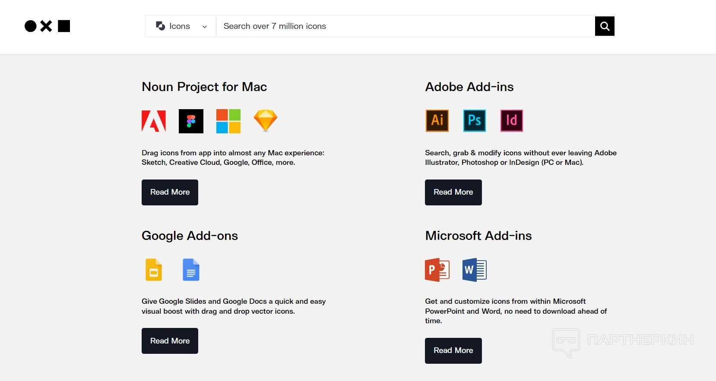Click the Sketch diamond icon

(266, 120)
